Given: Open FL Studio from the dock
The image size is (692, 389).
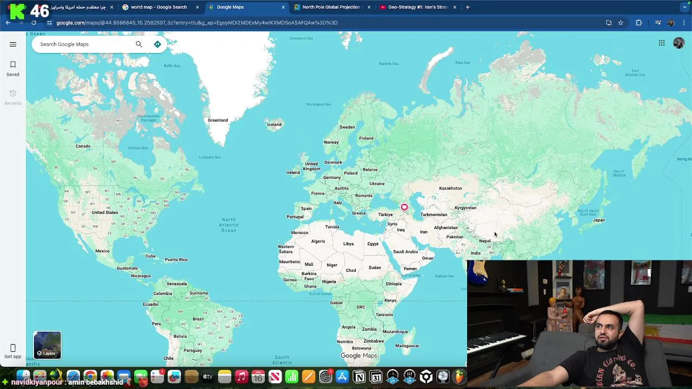Looking at the screenshot, I should pos(460,377).
